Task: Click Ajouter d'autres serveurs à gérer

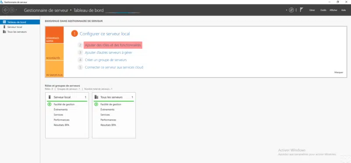Action: [108, 52]
